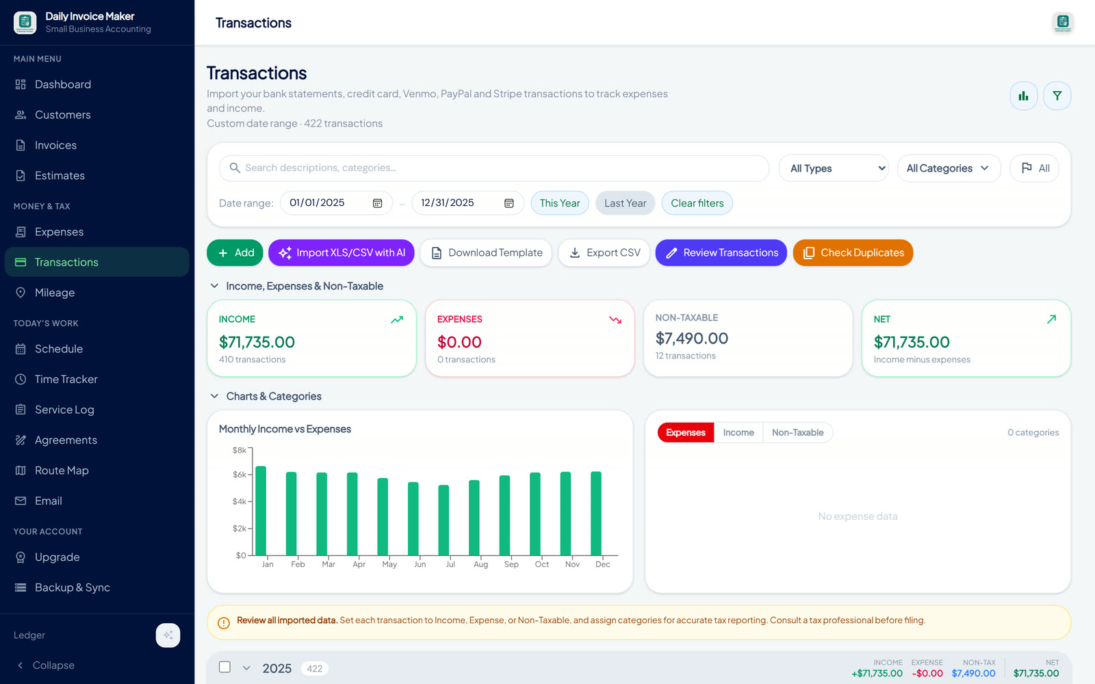This screenshot has height=684, width=1095.
Task: Open the All Categories dropdown
Action: [x=949, y=168]
